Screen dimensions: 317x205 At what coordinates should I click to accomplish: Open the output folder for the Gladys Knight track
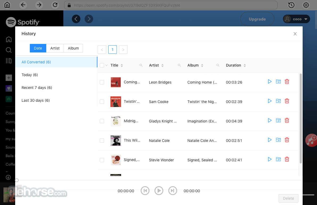click(x=278, y=120)
